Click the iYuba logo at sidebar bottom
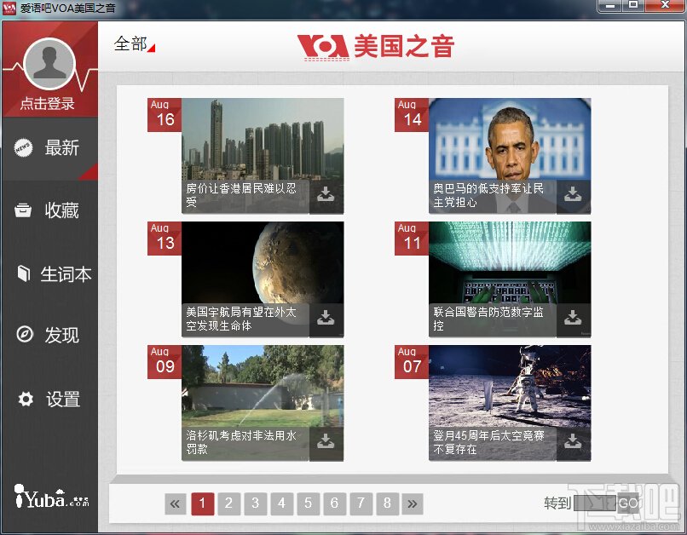 (x=52, y=496)
